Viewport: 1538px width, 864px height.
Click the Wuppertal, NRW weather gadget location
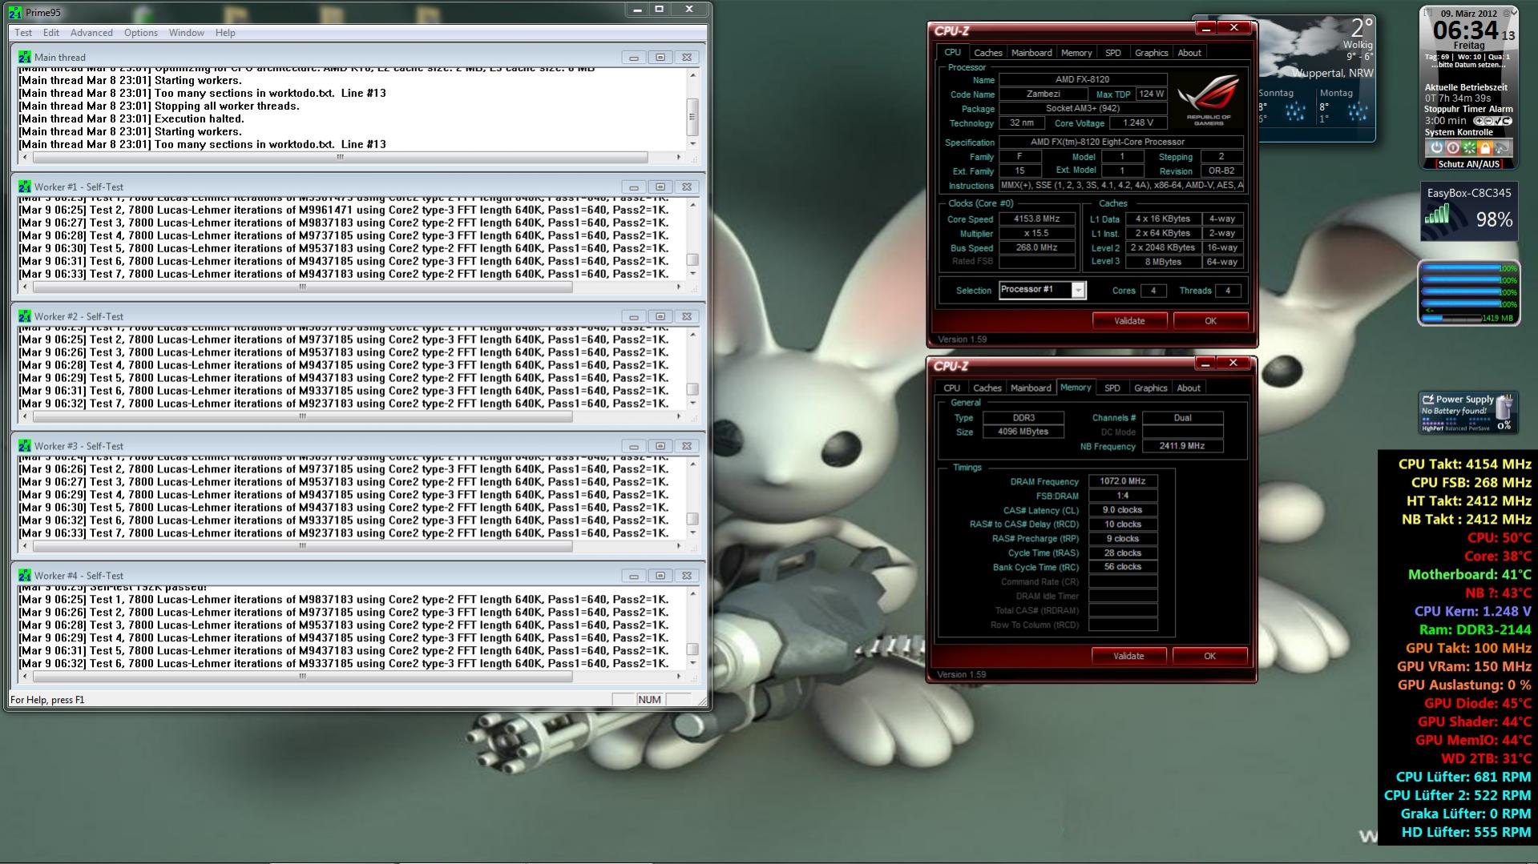click(1332, 73)
